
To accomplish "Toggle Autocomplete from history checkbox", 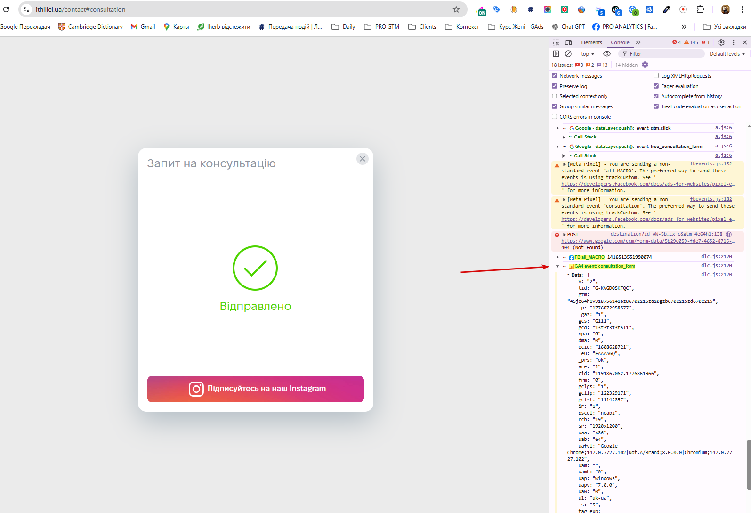I will click(x=656, y=96).
